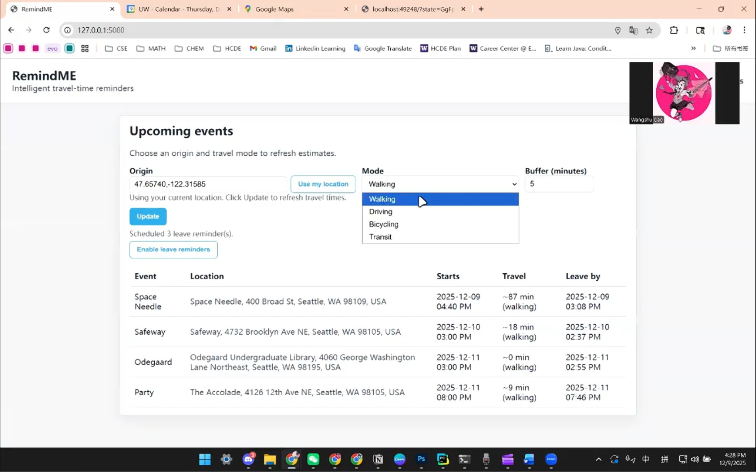
Task: Open Notion from the taskbar
Action: [378, 459]
